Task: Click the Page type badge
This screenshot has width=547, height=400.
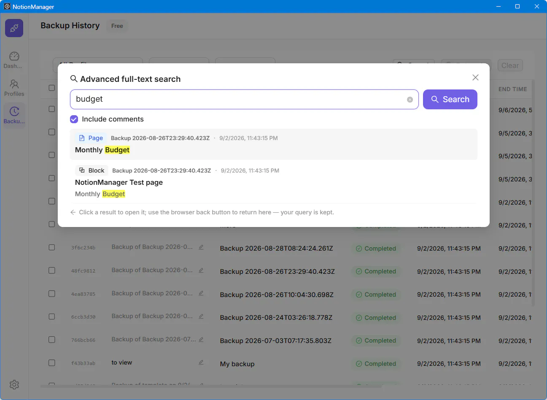Action: pyautogui.click(x=91, y=138)
